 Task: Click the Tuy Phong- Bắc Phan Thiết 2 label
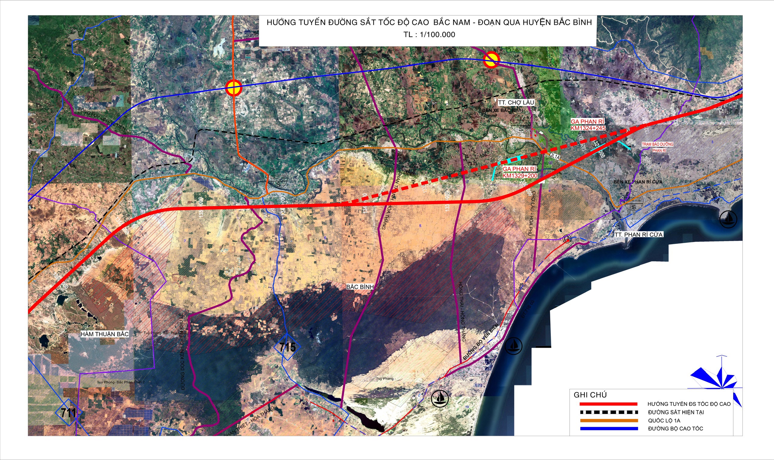[x=121, y=382]
